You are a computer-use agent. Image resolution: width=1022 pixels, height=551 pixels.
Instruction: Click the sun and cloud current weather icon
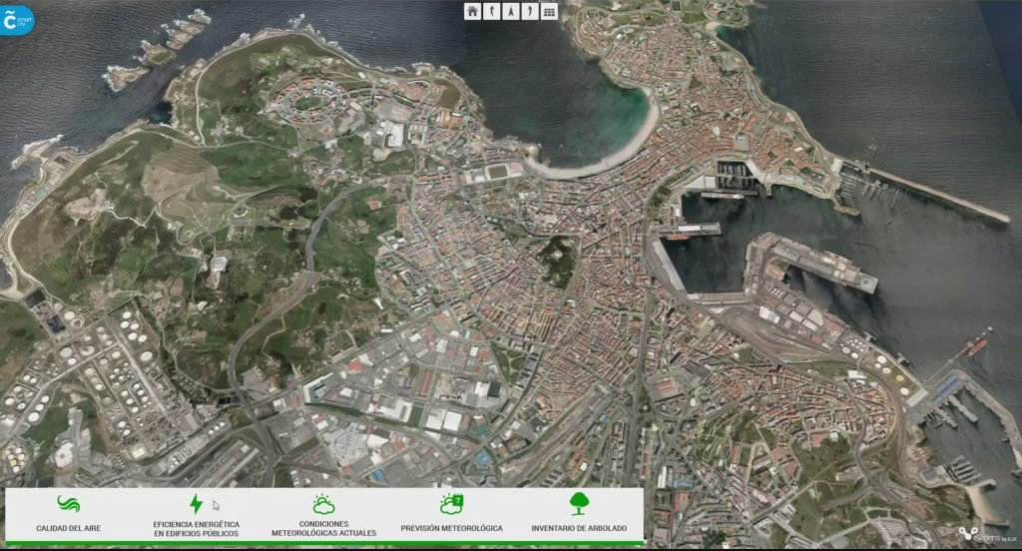point(323,504)
